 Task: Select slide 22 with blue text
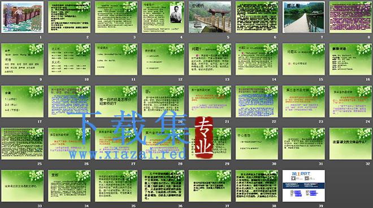point(257,102)
